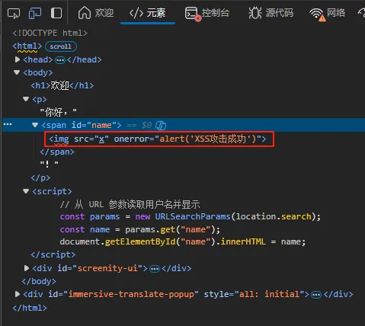Open the 源代码 sources tab

tap(271, 13)
